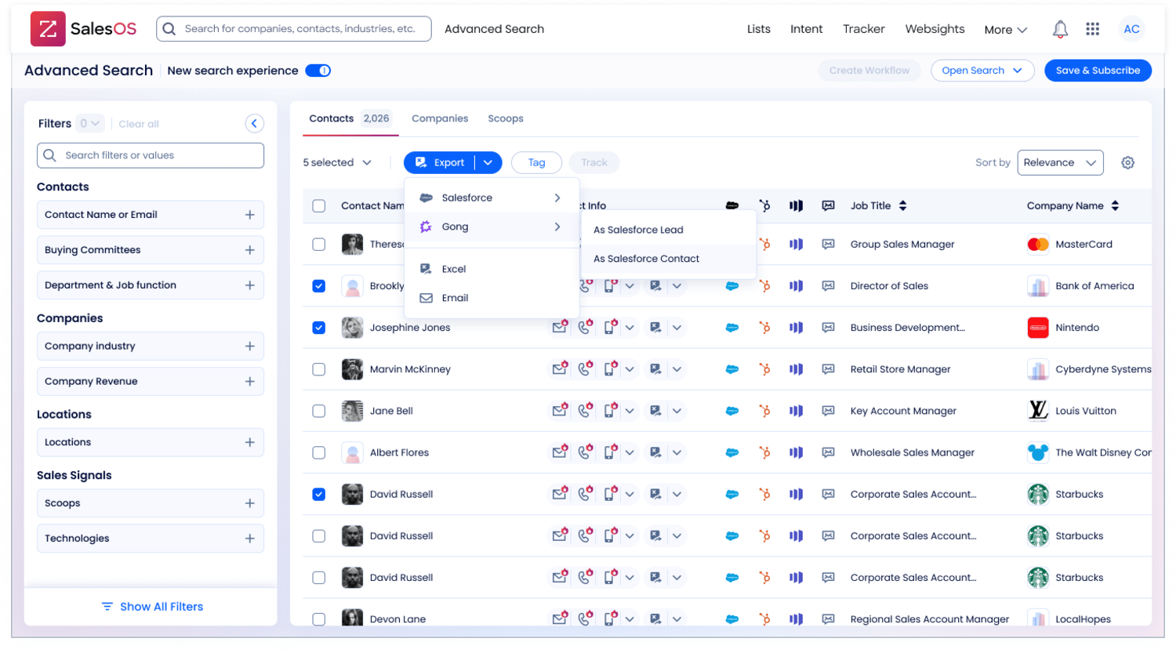Click email icon in Jane Bell row
This screenshot has height=653, width=1176.
point(559,411)
